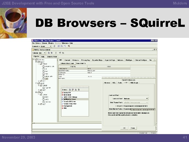Image resolution: width=189 pixels, height=142 pixels.
Task: Collapse the mysql catalog tree node
Action: [36, 62]
